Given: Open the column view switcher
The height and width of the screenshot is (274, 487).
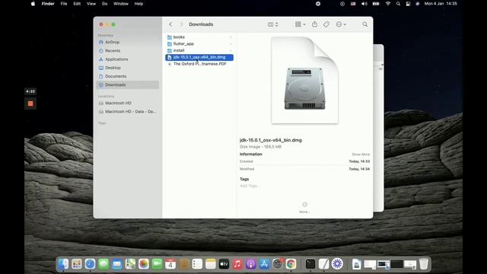Looking at the screenshot, I should (x=272, y=24).
